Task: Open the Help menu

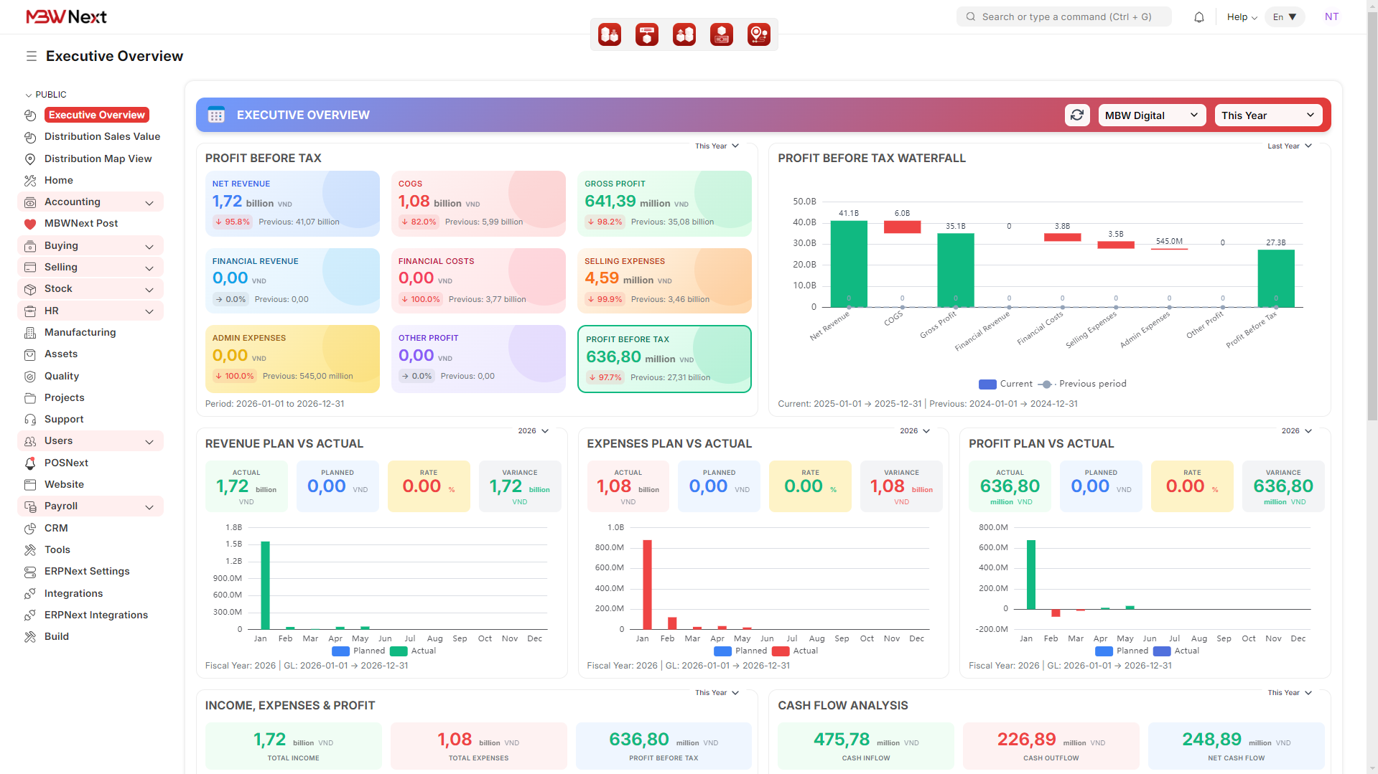Action: tap(1242, 17)
